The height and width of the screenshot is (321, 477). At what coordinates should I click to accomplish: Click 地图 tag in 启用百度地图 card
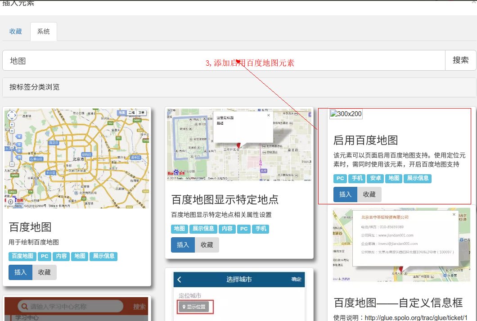coord(394,178)
